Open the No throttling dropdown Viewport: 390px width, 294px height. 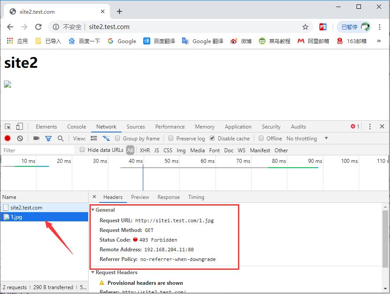click(x=307, y=138)
